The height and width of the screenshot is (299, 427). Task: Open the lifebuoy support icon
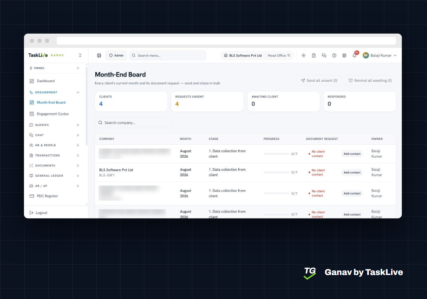[x=344, y=56]
